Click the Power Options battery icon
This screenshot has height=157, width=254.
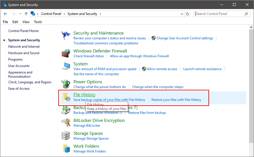coord(65,84)
